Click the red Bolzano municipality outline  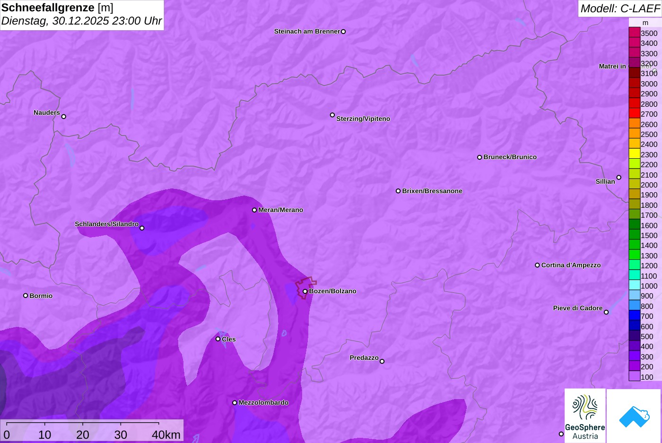(305, 288)
